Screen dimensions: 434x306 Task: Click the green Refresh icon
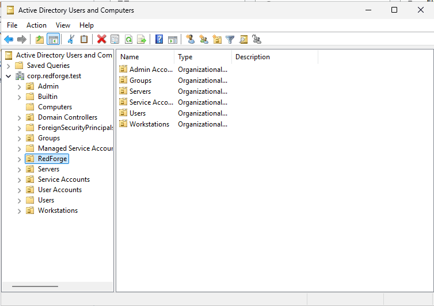(128, 39)
